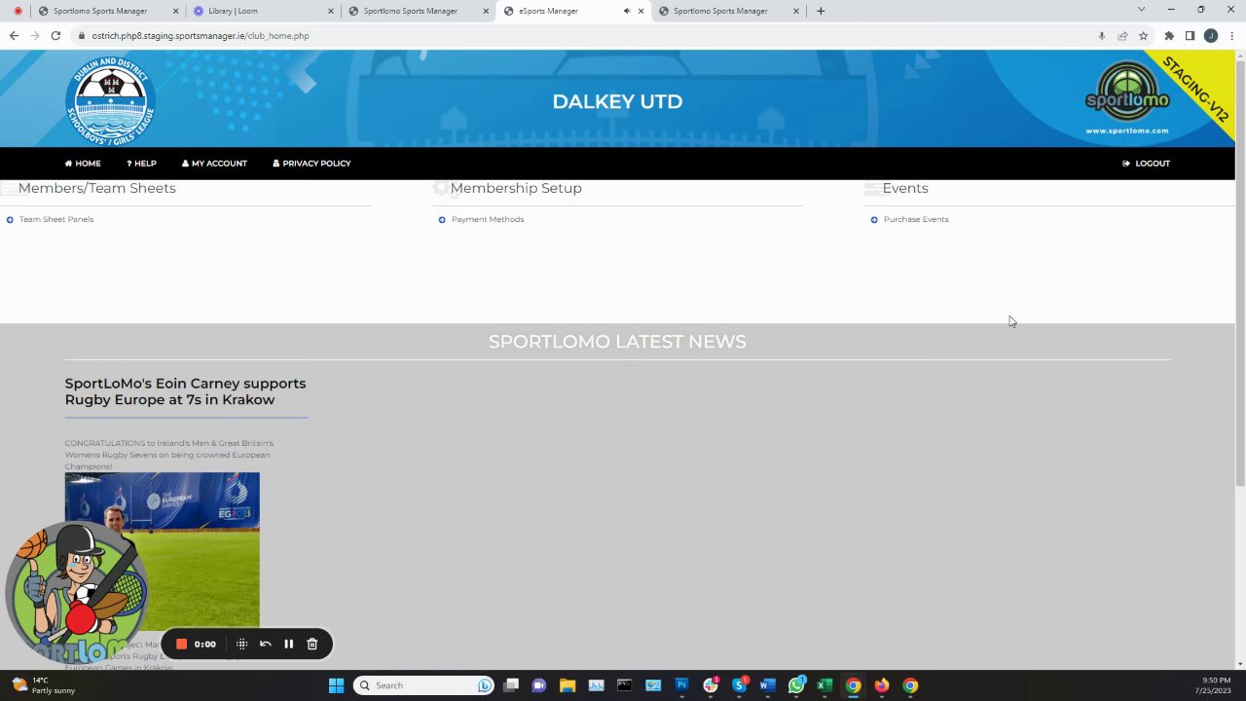Reload the current page
The height and width of the screenshot is (701, 1246).
click(55, 36)
